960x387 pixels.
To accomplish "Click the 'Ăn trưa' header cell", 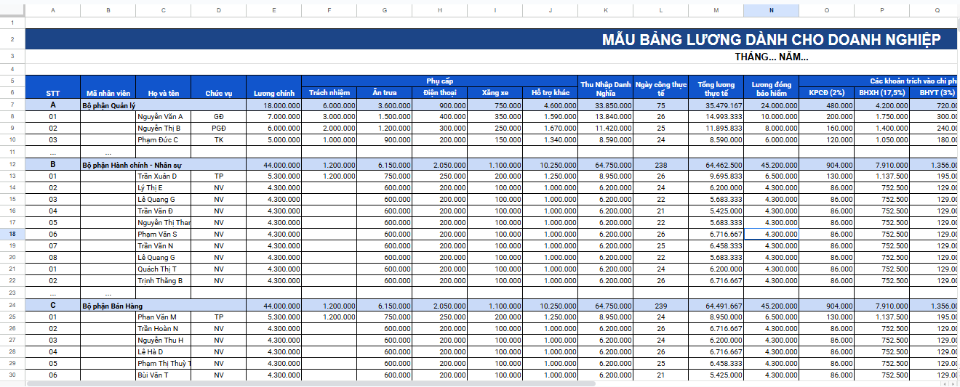I will tap(384, 93).
